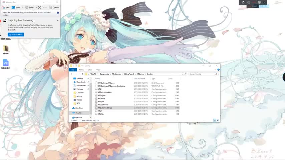Viewport: 285px width, 160px height.
Task: Open the Delay dropdown arrow
Action: tap(36, 7)
